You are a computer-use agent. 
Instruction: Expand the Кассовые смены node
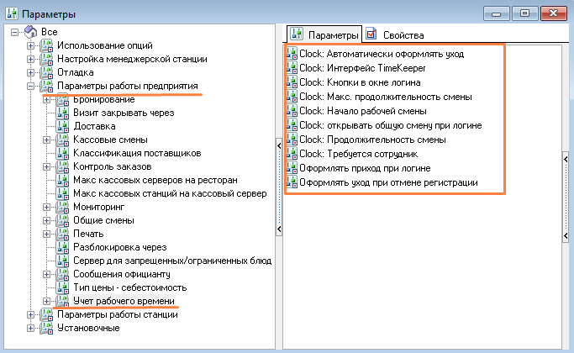pos(46,140)
